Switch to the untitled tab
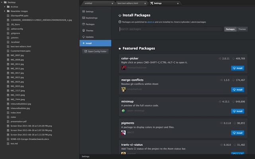 tap(88, 3)
